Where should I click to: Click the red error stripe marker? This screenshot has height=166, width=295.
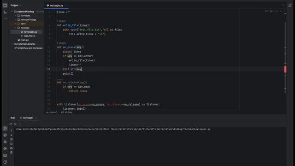point(285,69)
